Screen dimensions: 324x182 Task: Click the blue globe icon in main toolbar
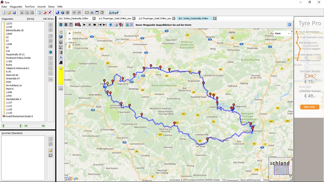[x=58, y=13]
